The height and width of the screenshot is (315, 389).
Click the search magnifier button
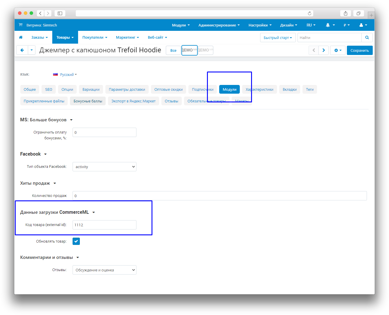367,38
